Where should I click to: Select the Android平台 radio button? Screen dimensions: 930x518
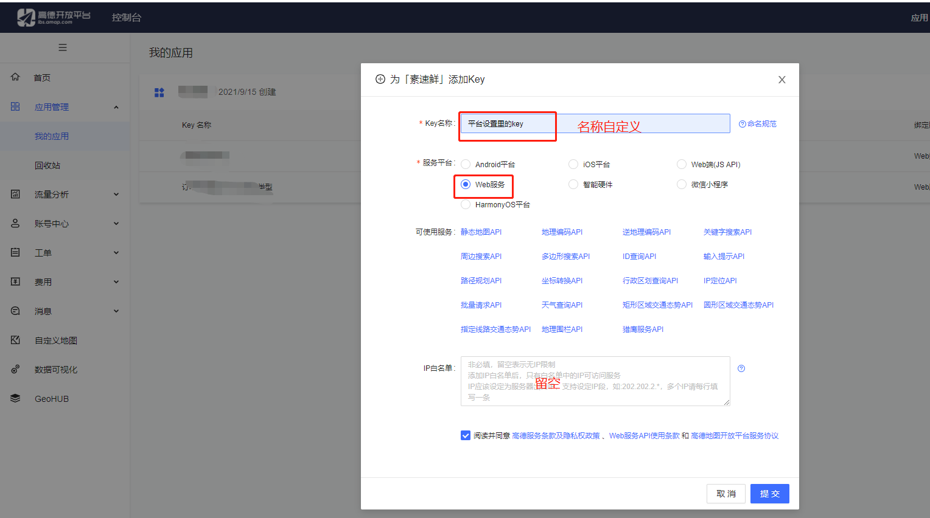tap(466, 164)
